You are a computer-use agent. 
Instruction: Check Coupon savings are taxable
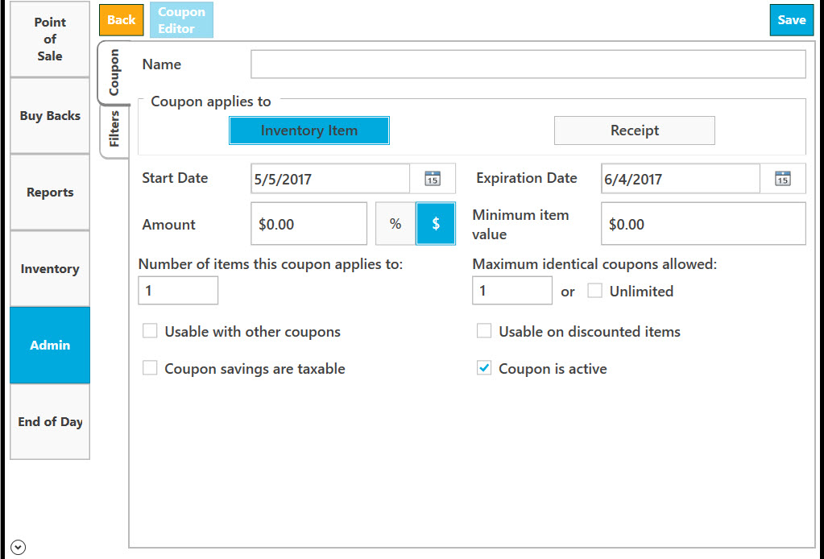pos(150,368)
